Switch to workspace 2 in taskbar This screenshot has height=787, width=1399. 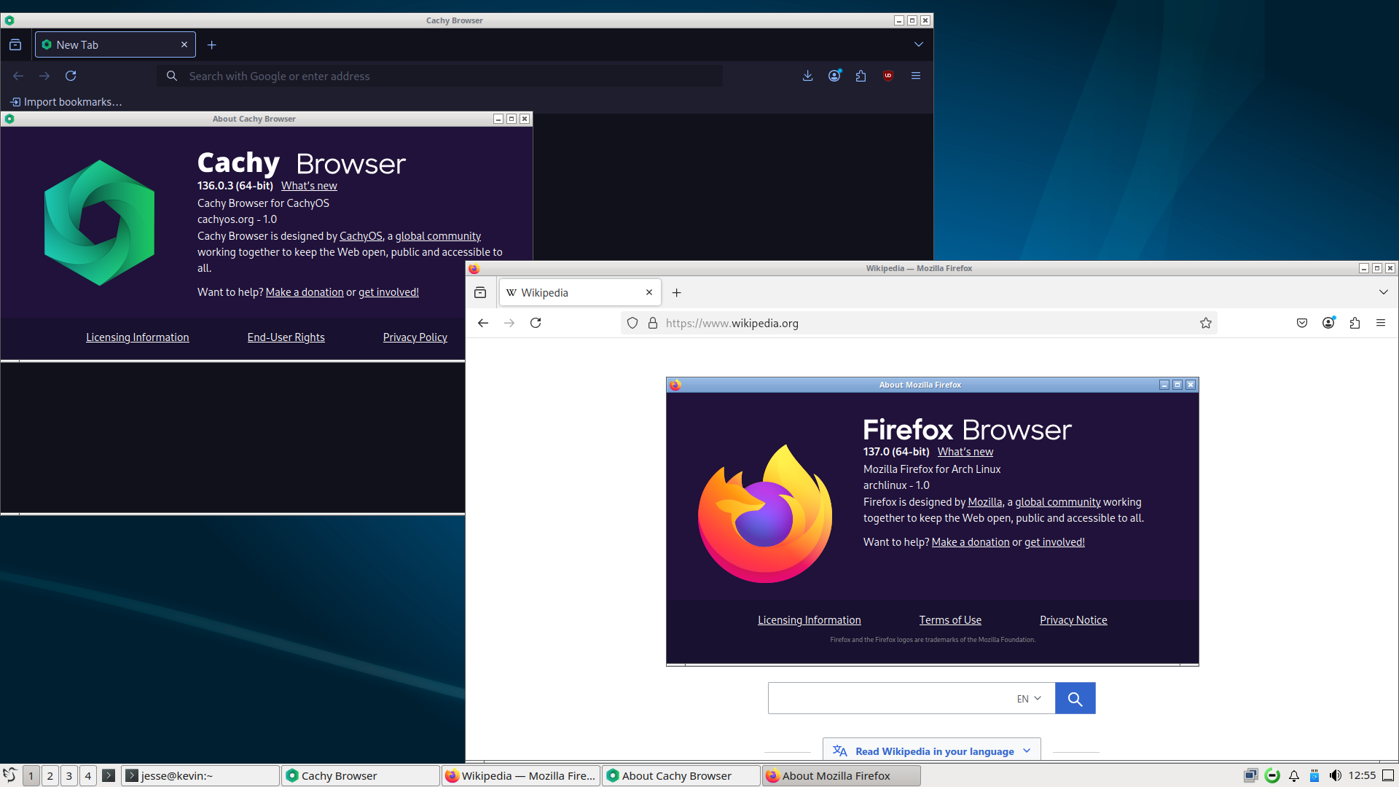pyautogui.click(x=50, y=775)
